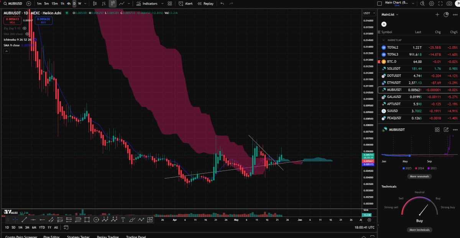This screenshot has height=238, width=460.
Task: Click the redo arrow icon
Action: pyautogui.click(x=231, y=3)
